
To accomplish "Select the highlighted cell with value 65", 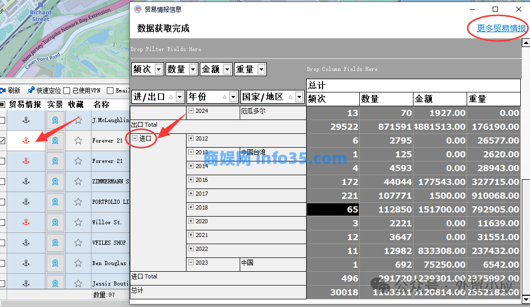I will 333,209.
